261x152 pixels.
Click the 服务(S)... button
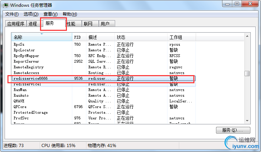point(233,130)
